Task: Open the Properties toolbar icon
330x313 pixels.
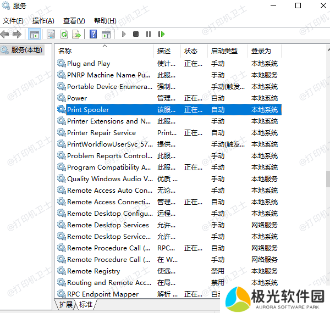Action: 51,34
